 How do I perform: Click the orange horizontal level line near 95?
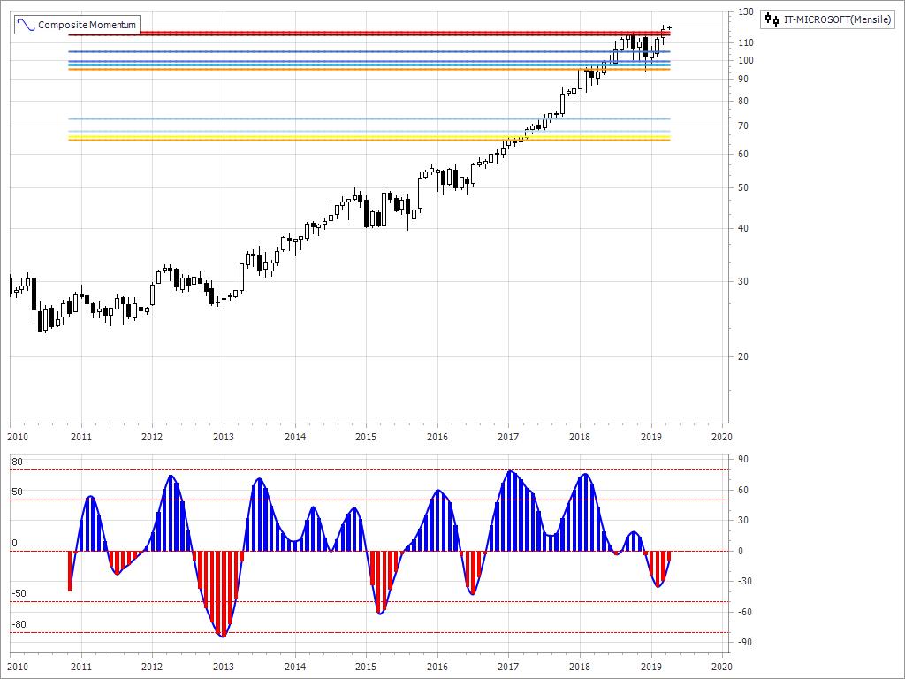click(x=369, y=69)
